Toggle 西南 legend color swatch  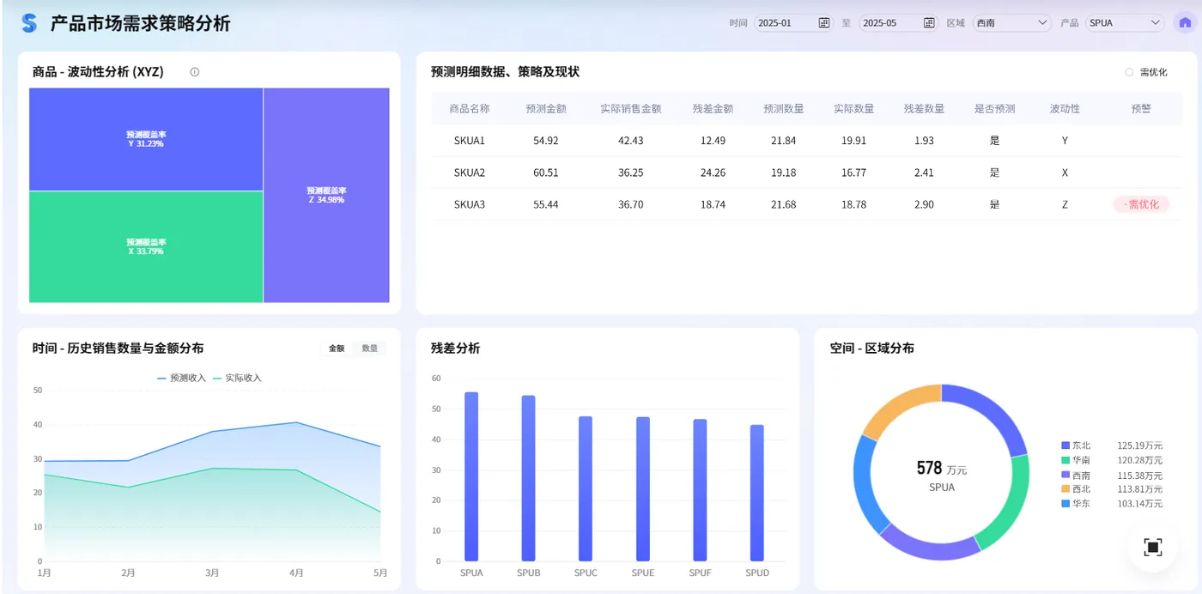click(1065, 475)
